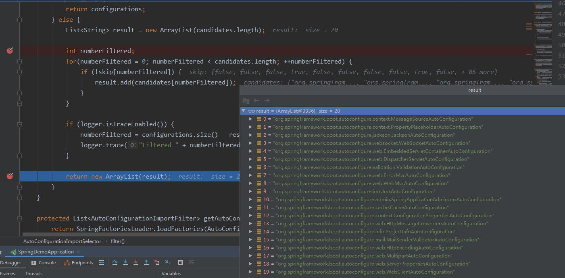Expand item 16 HttpEncodingAutoConfiguration arrow
This screenshot has width=565, height=278.
coord(250,248)
